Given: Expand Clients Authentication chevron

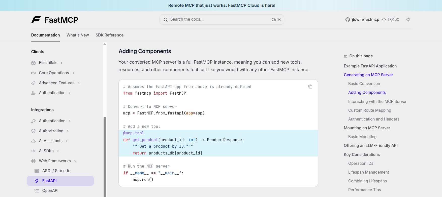Looking at the screenshot, I should point(70,93).
